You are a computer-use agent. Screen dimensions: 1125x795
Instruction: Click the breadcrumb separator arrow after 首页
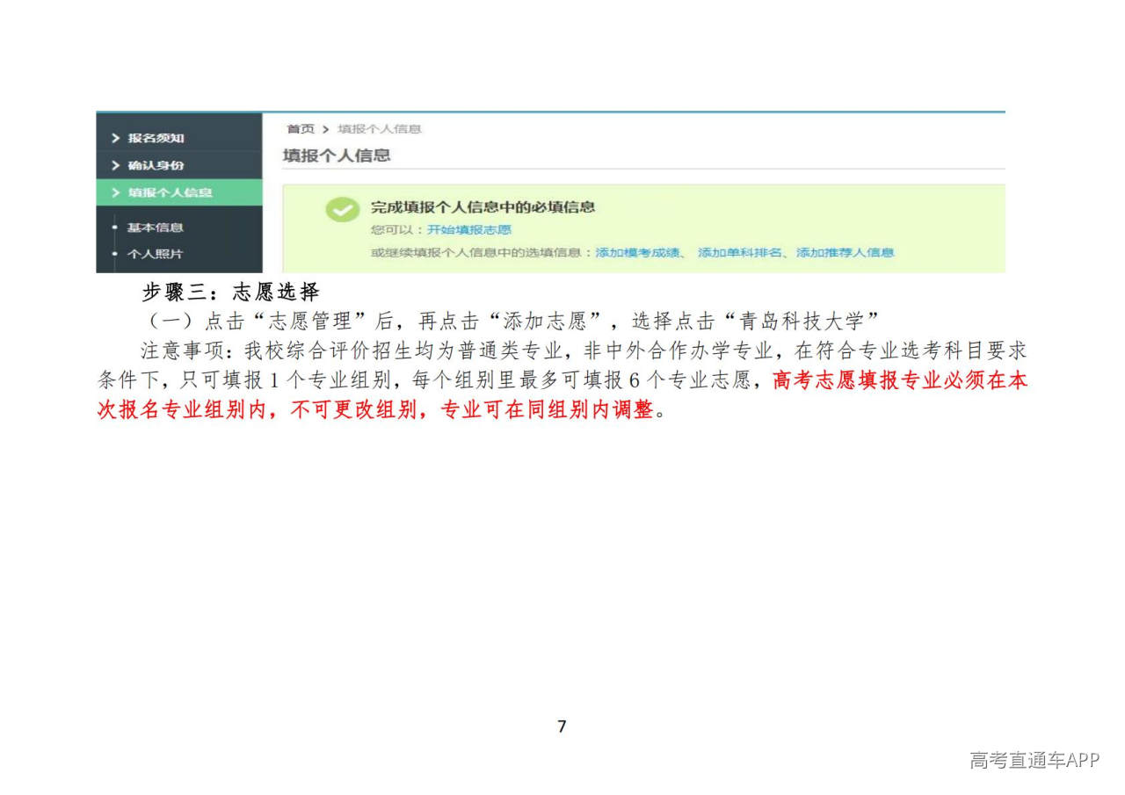(325, 129)
